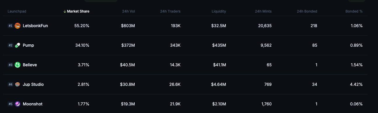The width and height of the screenshot is (378, 113).
Task: Sort table by Market Share column
Action: pyautogui.click(x=78, y=11)
